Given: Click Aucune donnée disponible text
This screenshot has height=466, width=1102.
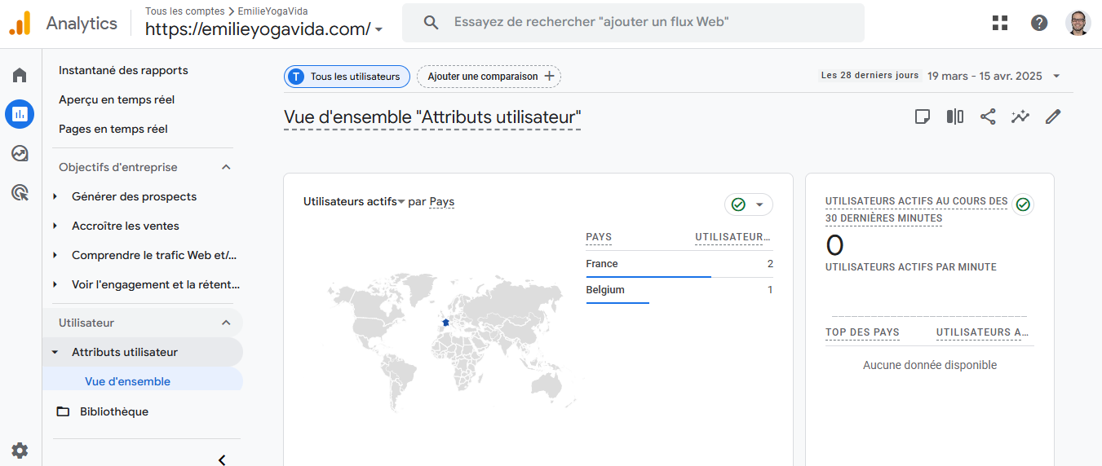Looking at the screenshot, I should coord(930,365).
